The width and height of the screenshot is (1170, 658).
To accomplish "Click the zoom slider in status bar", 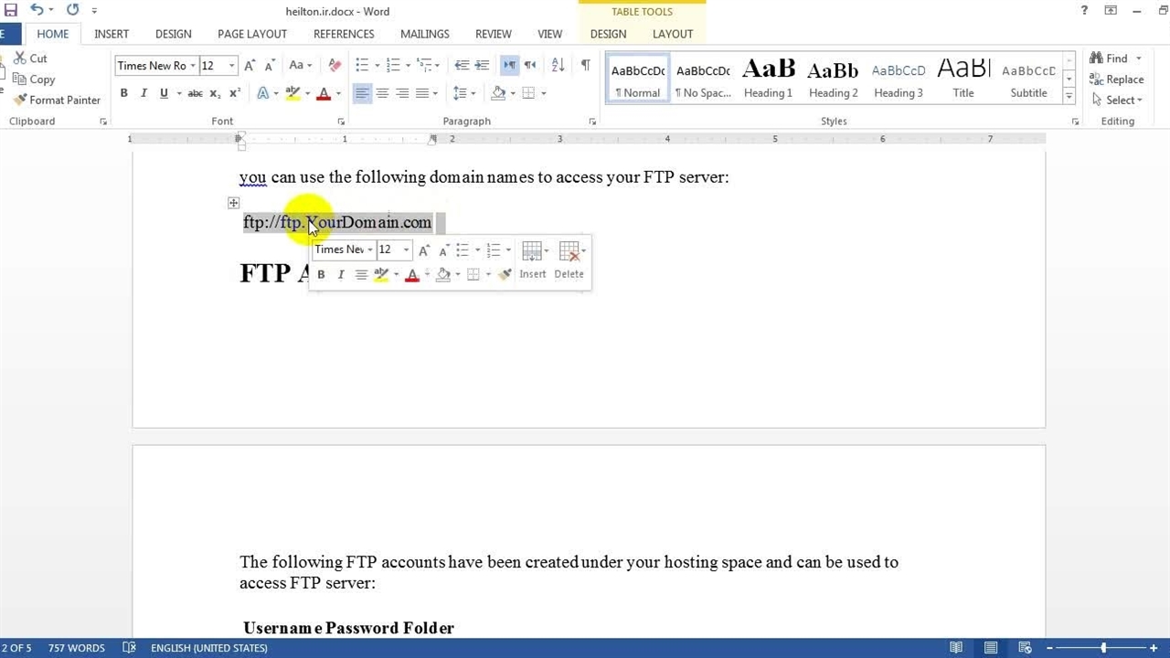I will 1103,648.
